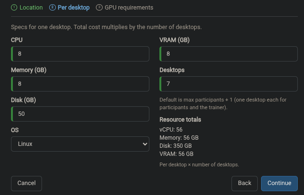Click the 'Per desktop × number of desktops' note

pyautogui.click(x=199, y=164)
